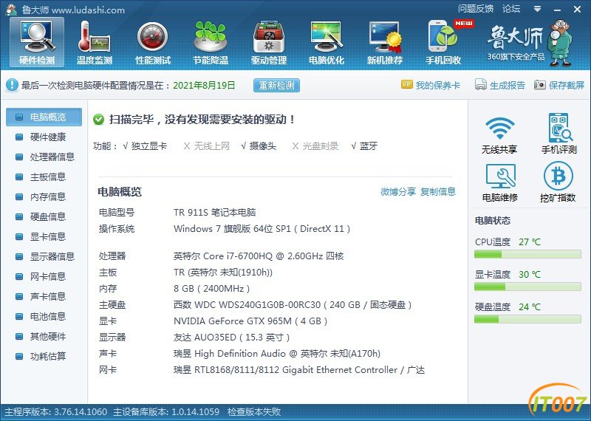Open the title bar dropdown menu arrow
Image resolution: width=591 pixels, height=421 pixels.
tap(538, 9)
